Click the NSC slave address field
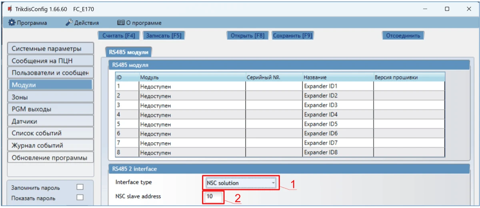The image size is (480, 208). [x=213, y=196]
